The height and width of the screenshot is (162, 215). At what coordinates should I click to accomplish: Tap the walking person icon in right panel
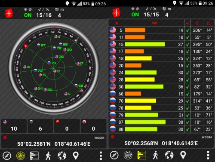tap(155, 155)
